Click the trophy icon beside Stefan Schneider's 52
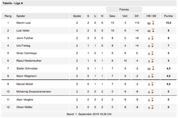The width and height of the screenshot is (178, 118). click(x=153, y=68)
